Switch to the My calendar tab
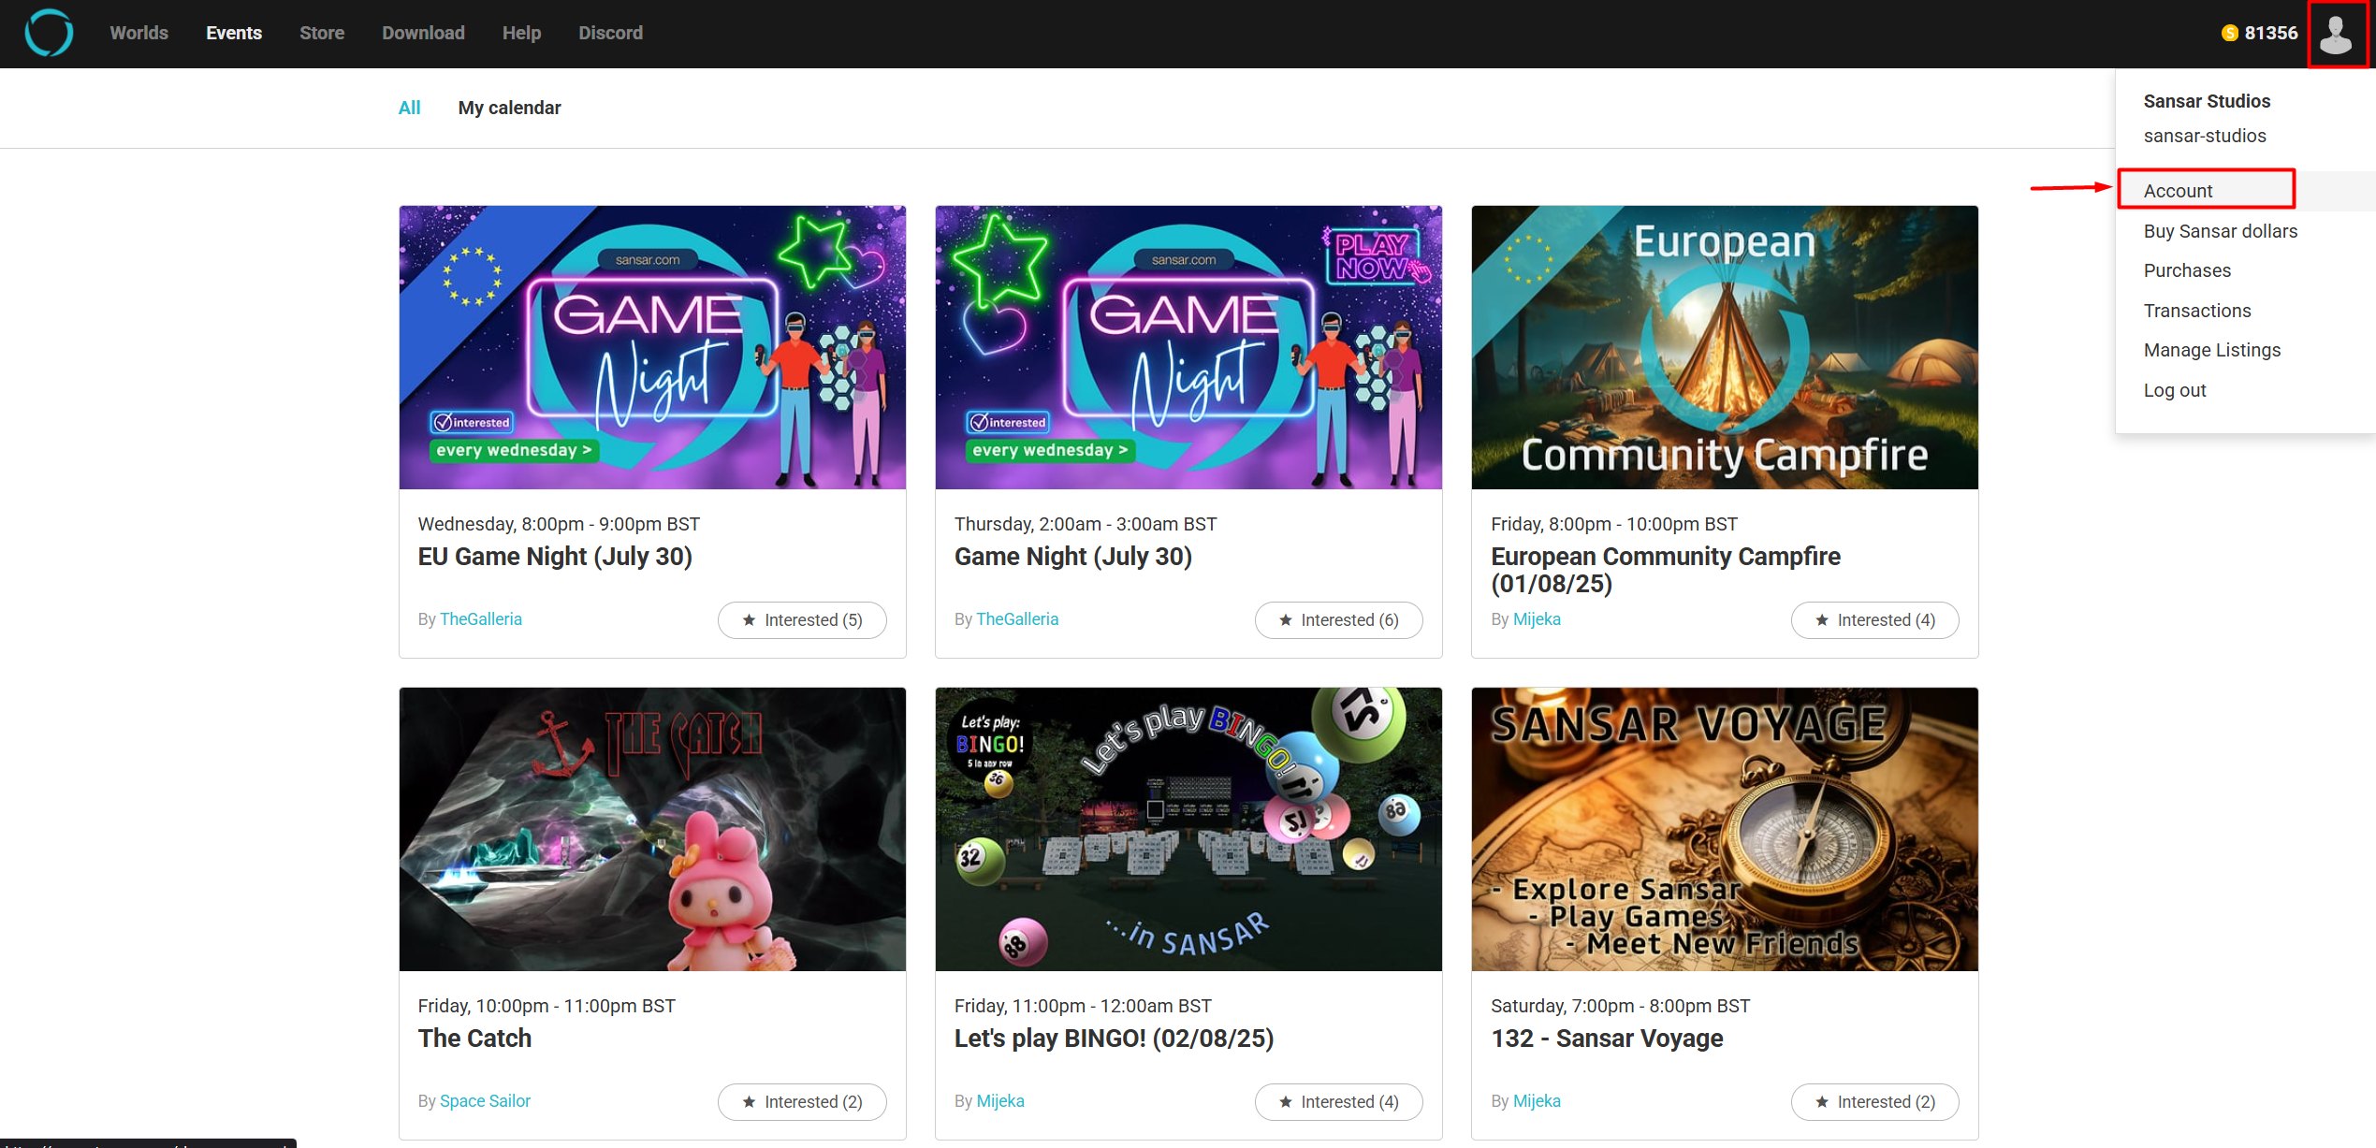2376x1148 pixels. (509, 108)
